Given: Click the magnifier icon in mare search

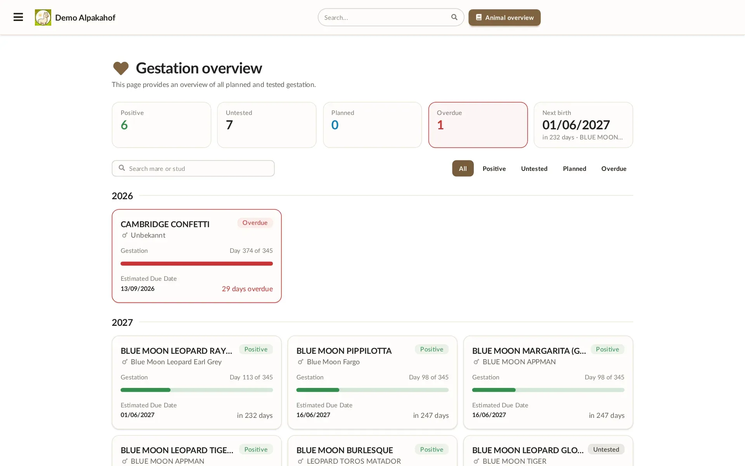Looking at the screenshot, I should [122, 168].
